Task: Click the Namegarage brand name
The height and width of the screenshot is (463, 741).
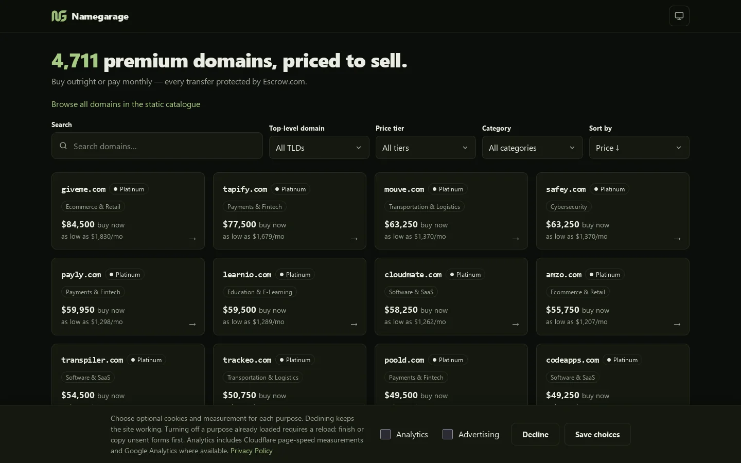Action: click(x=100, y=16)
